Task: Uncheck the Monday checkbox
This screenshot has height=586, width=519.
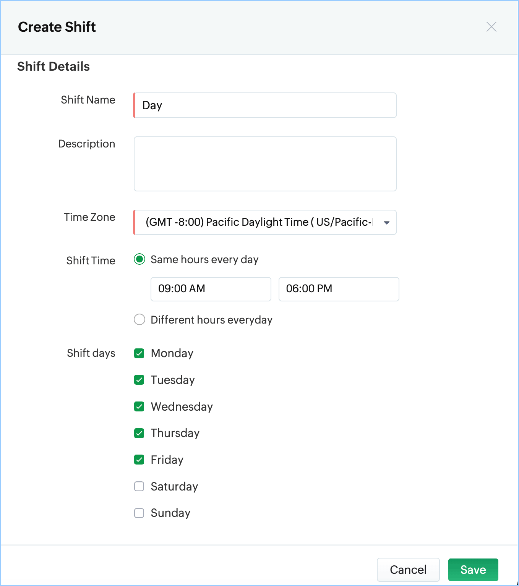Action: coord(139,353)
